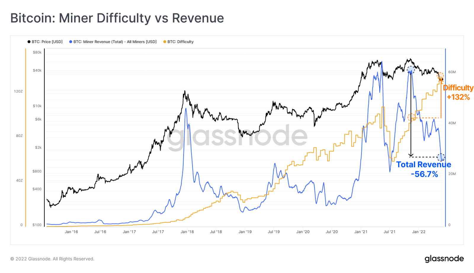Click the blue circle marker at revenue low
Screen dimensions: 474x273
pyautogui.click(x=441, y=157)
